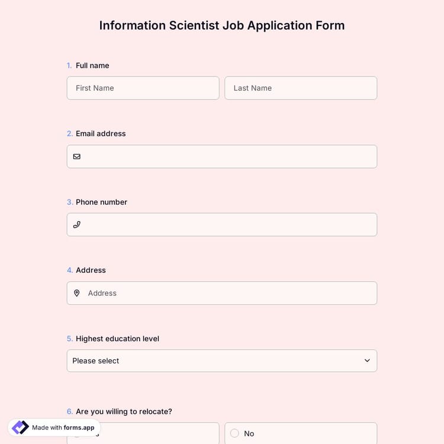Viewport: 444px width, 444px height.
Task: Click the phone handset icon
Action: pos(76,225)
